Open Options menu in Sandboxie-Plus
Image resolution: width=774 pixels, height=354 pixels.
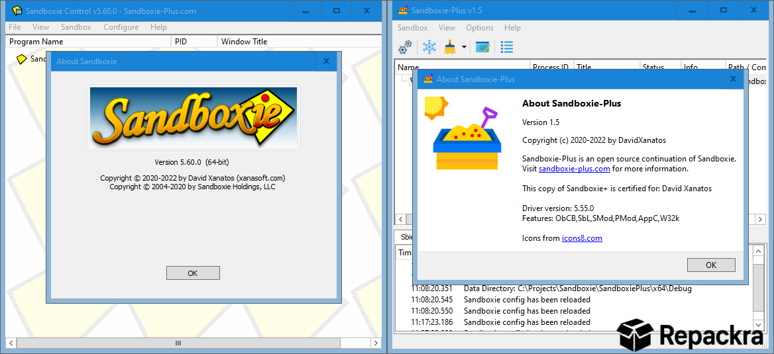480,28
